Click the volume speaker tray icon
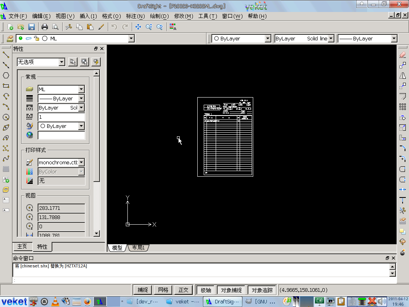The image size is (409, 307). click(x=381, y=301)
